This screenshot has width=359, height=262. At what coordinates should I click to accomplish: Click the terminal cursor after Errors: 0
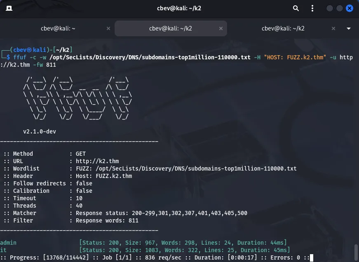[x=312, y=258]
